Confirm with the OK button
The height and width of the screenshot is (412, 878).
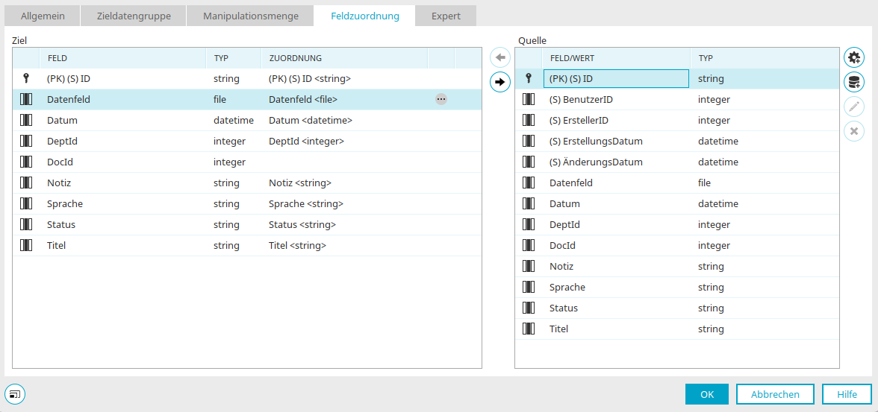[706, 394]
